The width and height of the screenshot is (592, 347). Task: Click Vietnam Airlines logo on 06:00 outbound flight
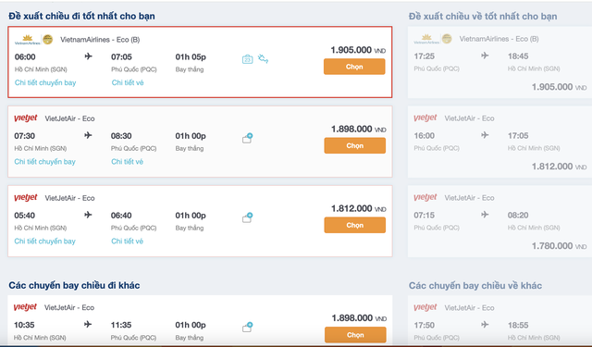coord(27,40)
